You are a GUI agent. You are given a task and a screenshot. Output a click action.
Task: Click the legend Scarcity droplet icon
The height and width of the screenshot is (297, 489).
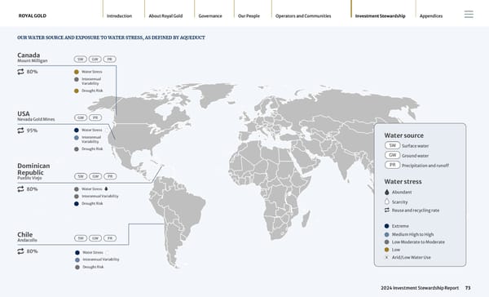click(387, 202)
